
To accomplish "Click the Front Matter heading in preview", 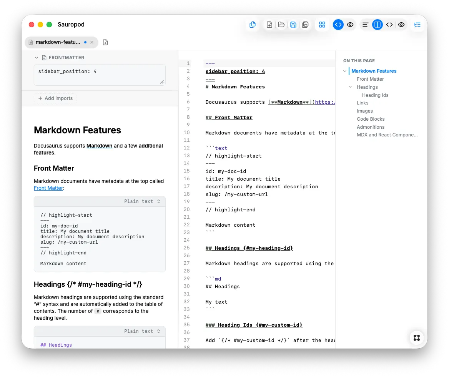I will pos(54,168).
